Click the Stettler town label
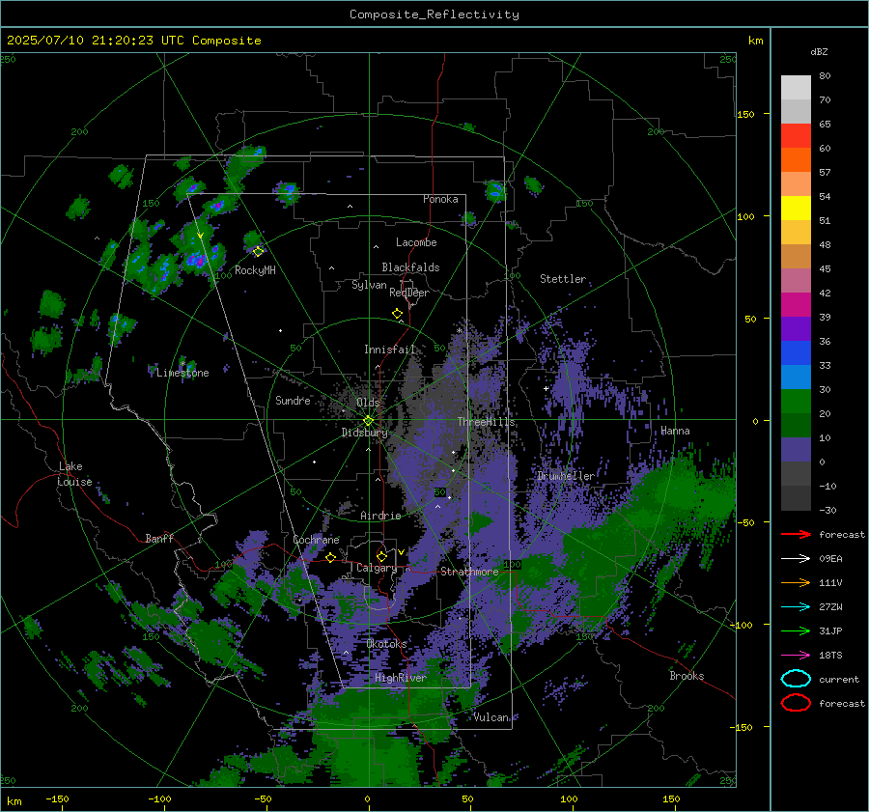The image size is (869, 812). (563, 279)
